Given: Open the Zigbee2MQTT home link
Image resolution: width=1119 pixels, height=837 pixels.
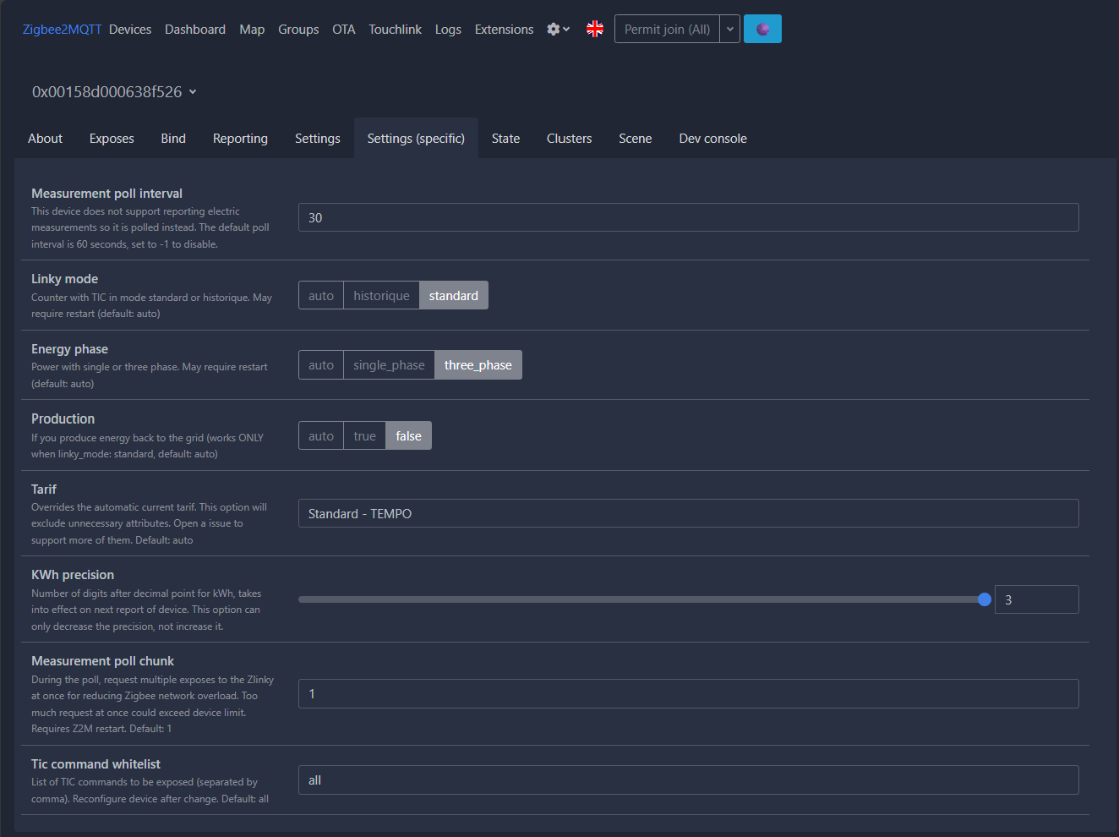Looking at the screenshot, I should click(62, 30).
